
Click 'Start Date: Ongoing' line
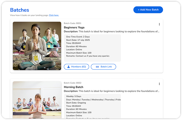coord(76,103)
